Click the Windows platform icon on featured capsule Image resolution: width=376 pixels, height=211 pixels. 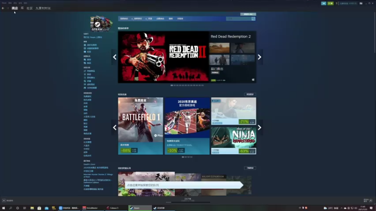(253, 80)
